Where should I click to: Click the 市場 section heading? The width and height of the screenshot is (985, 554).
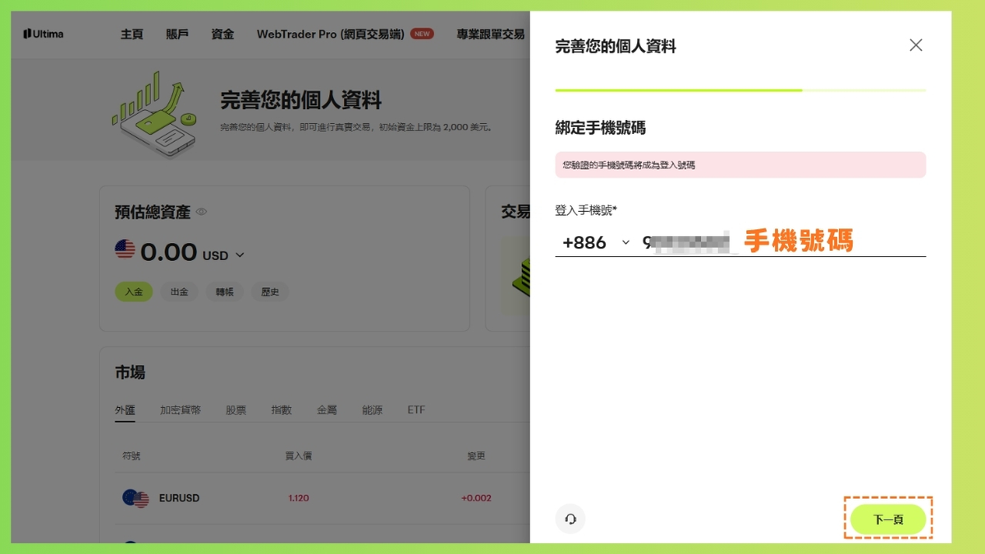tap(130, 373)
